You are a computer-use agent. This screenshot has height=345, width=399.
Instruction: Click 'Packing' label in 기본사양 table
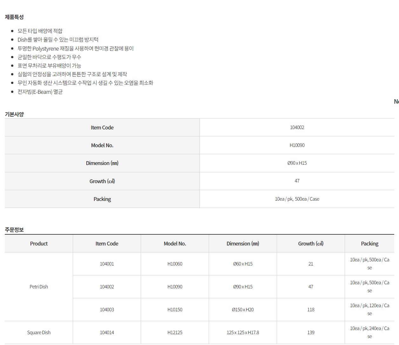click(x=102, y=199)
